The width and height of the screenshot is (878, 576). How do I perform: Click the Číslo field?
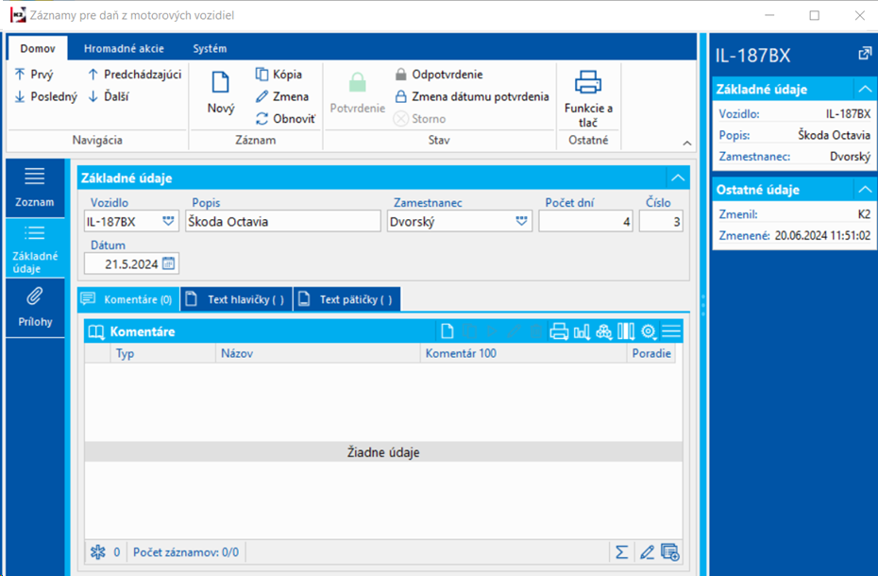coord(661,221)
